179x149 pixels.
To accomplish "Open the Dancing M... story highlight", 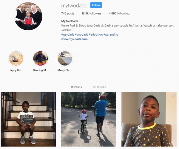I will click(x=41, y=58).
